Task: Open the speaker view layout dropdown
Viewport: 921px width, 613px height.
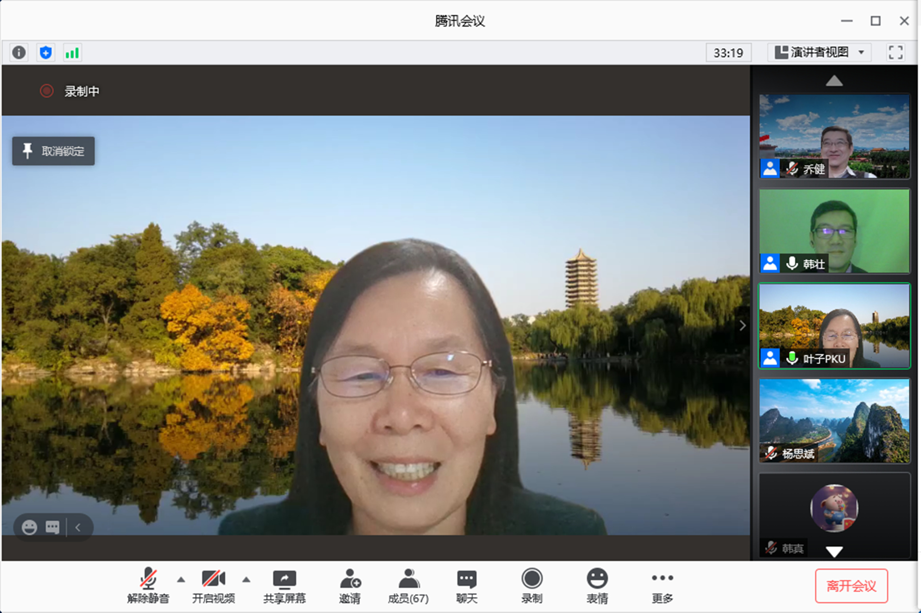Action: [819, 52]
